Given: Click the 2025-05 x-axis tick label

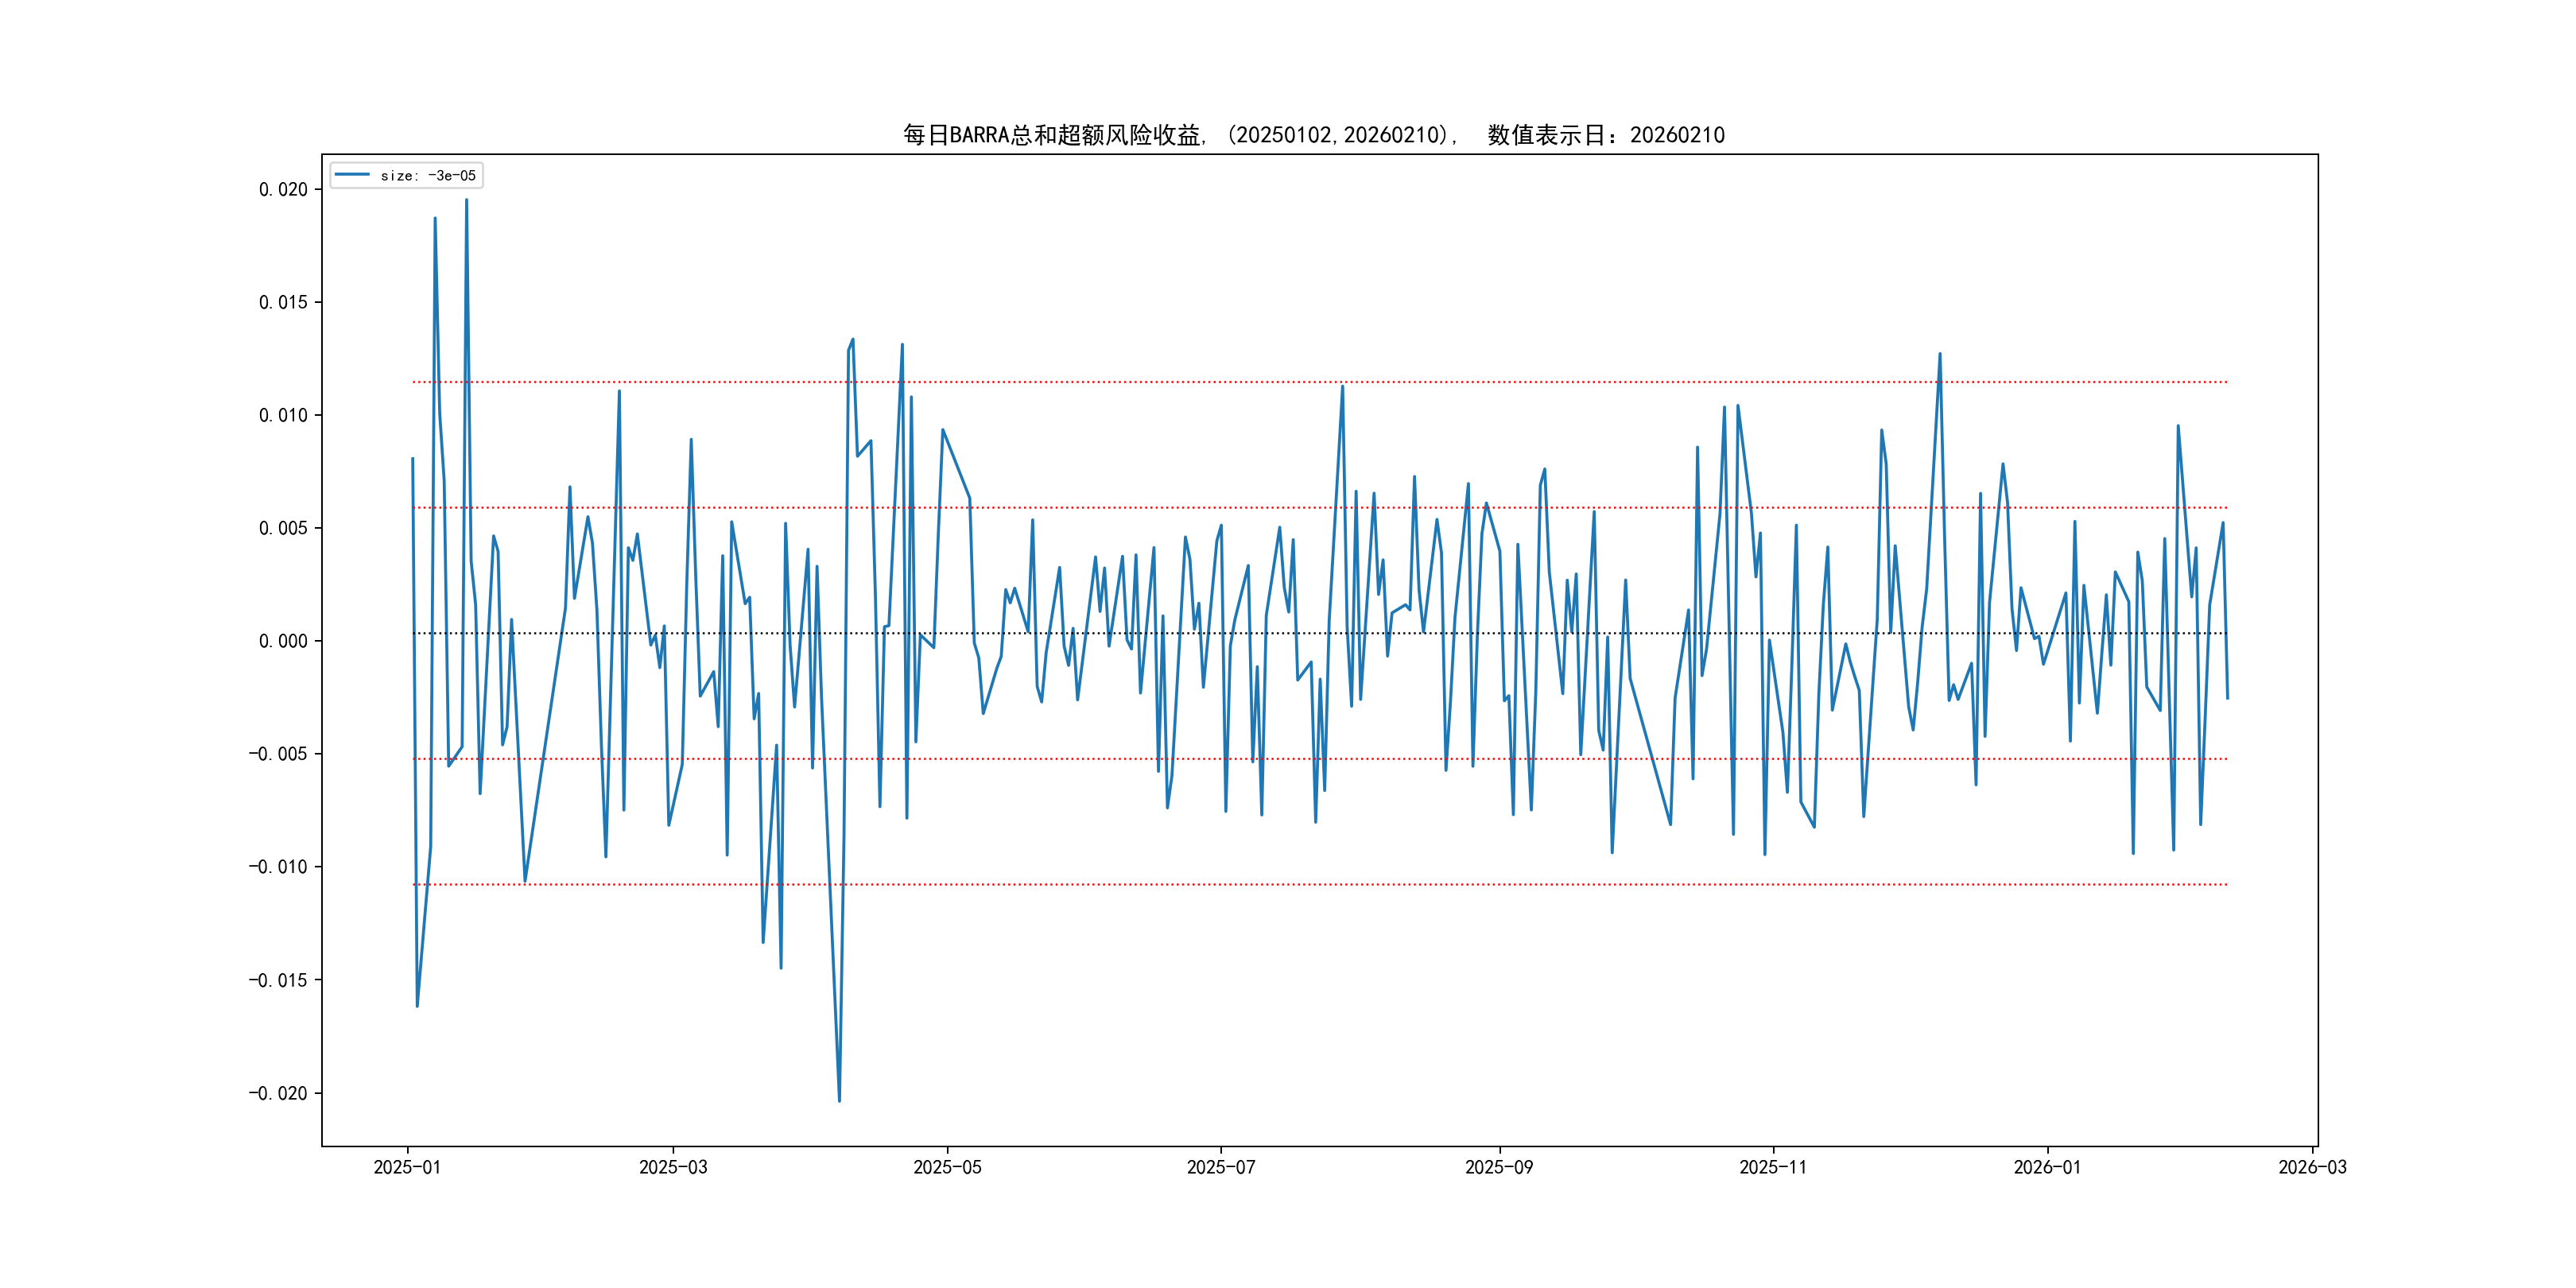Looking at the screenshot, I should click(x=947, y=1167).
